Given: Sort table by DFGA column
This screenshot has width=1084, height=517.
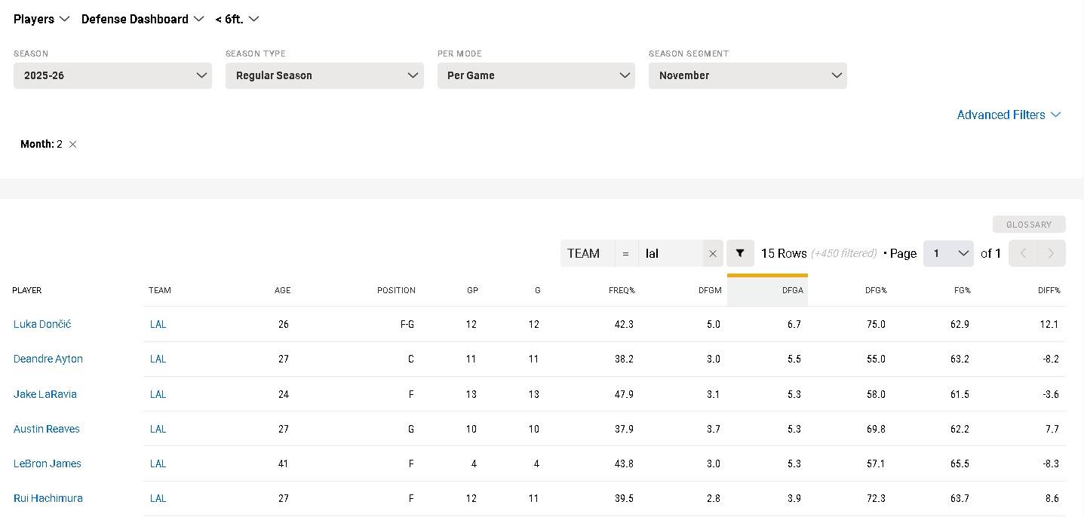Looking at the screenshot, I should [791, 290].
